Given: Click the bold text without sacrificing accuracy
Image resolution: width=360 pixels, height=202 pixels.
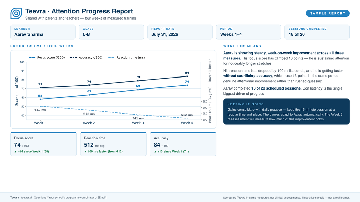Looking at the screenshot, I should (x=248, y=76).
